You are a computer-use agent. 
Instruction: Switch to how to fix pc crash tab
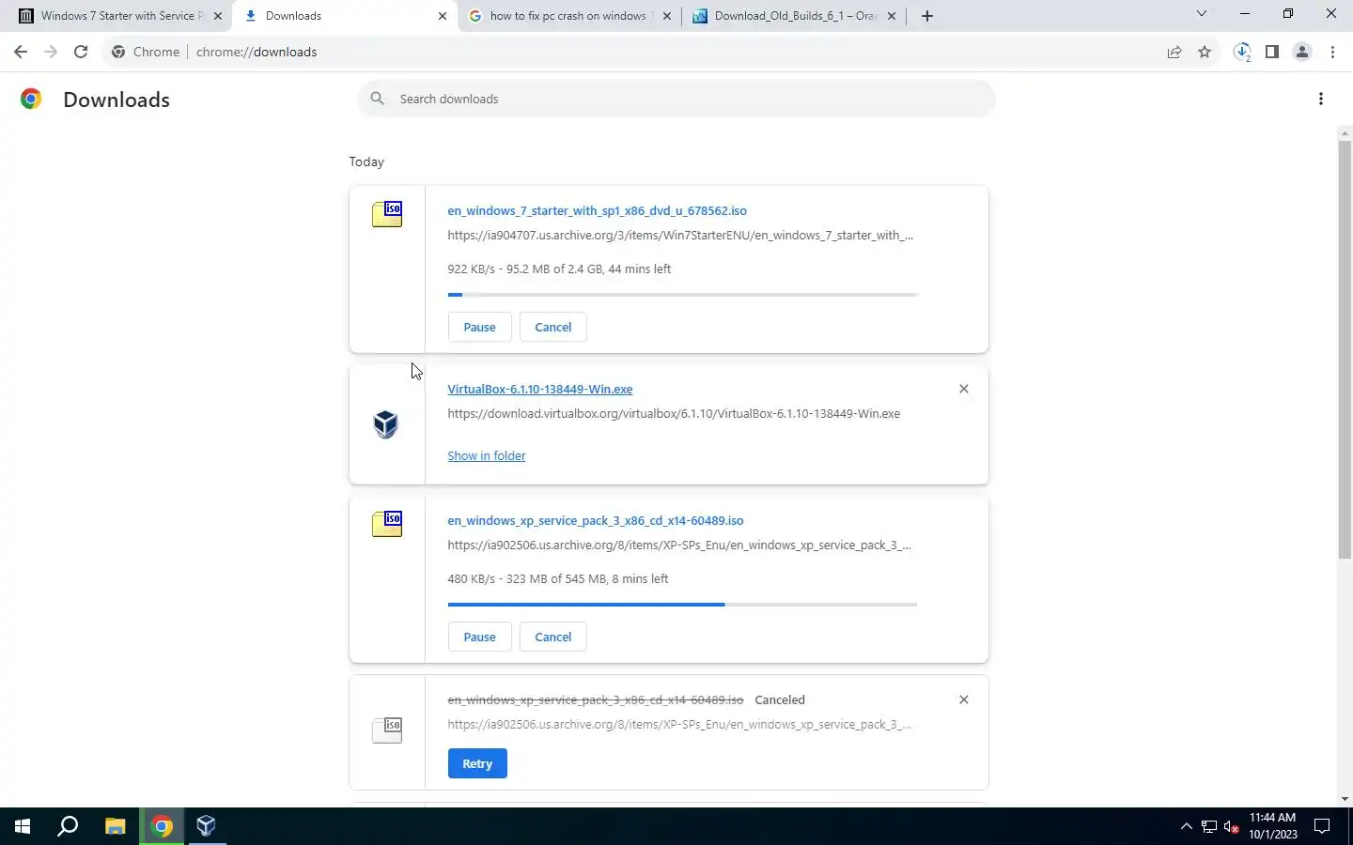571,16
